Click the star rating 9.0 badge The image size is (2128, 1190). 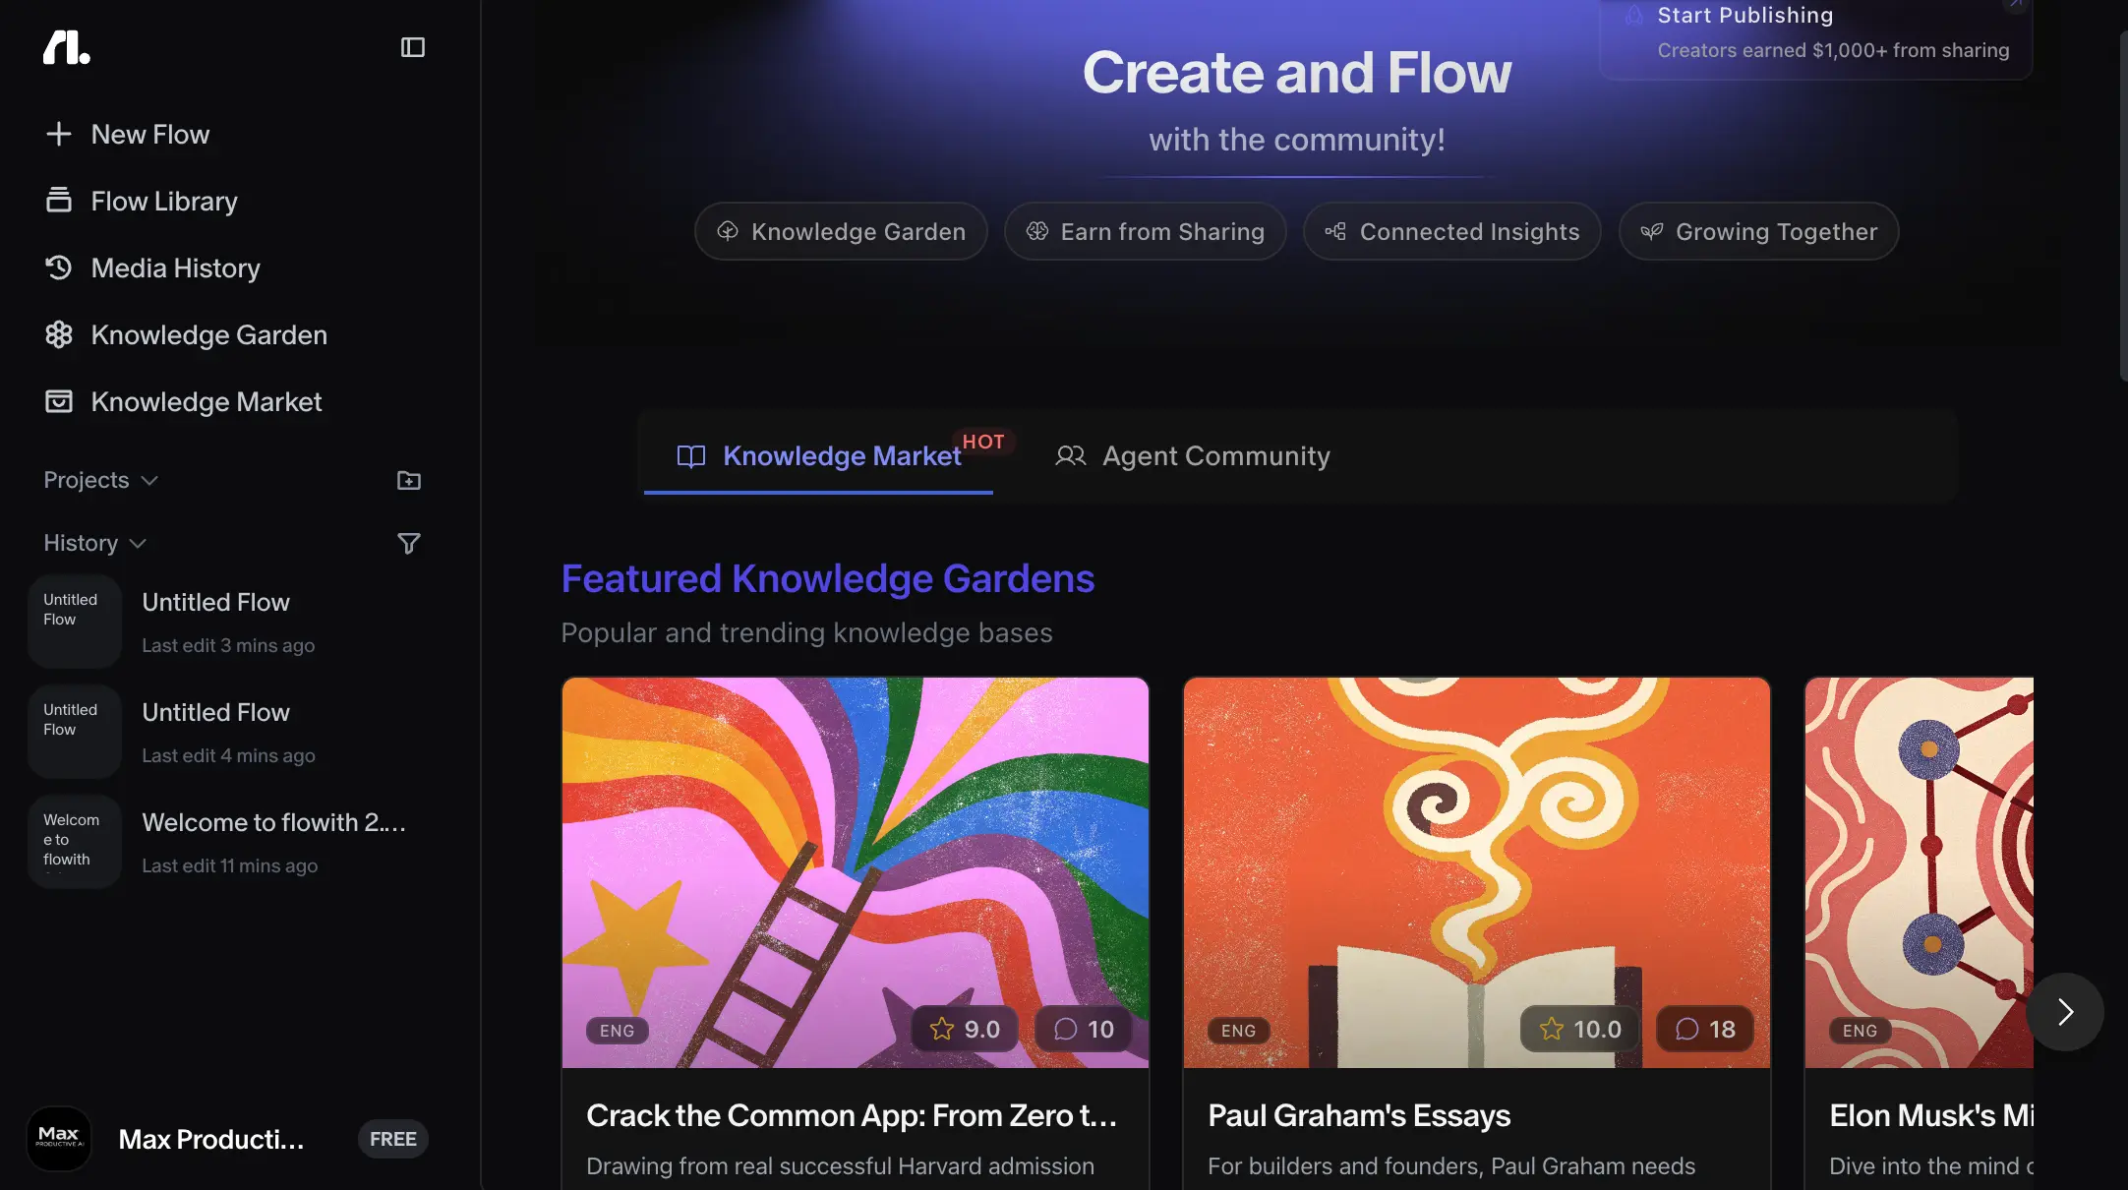[965, 1029]
